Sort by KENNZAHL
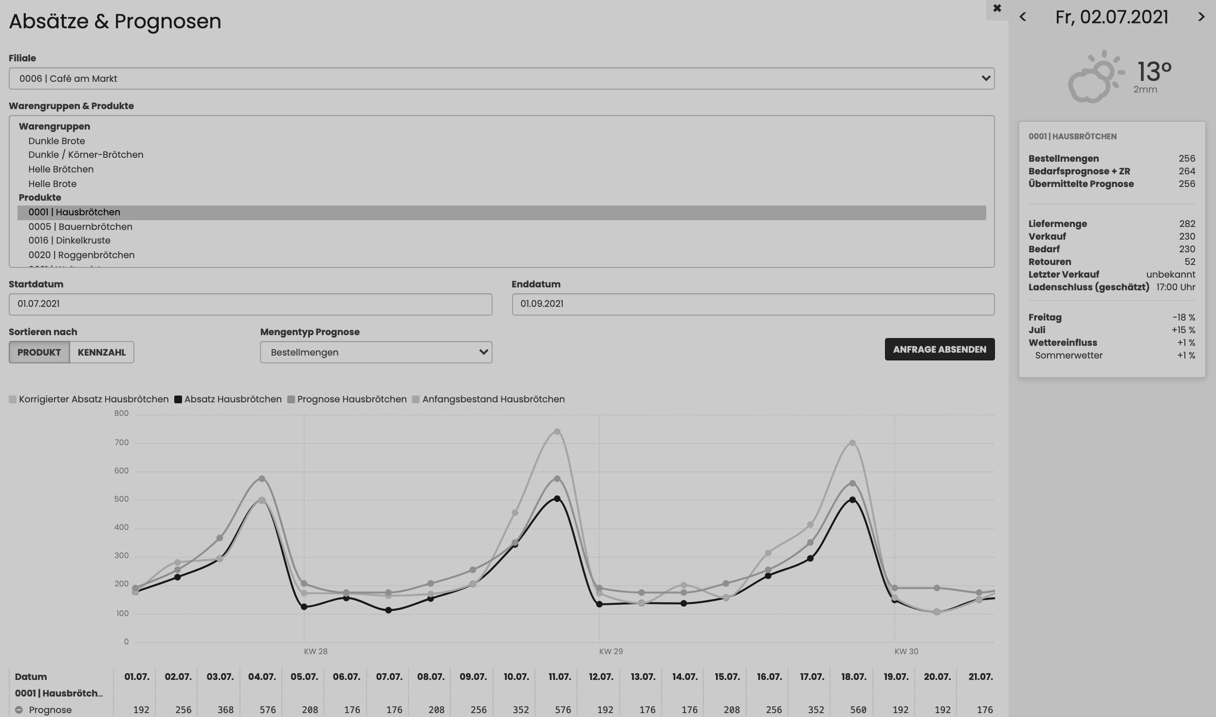The image size is (1216, 717). 101,352
